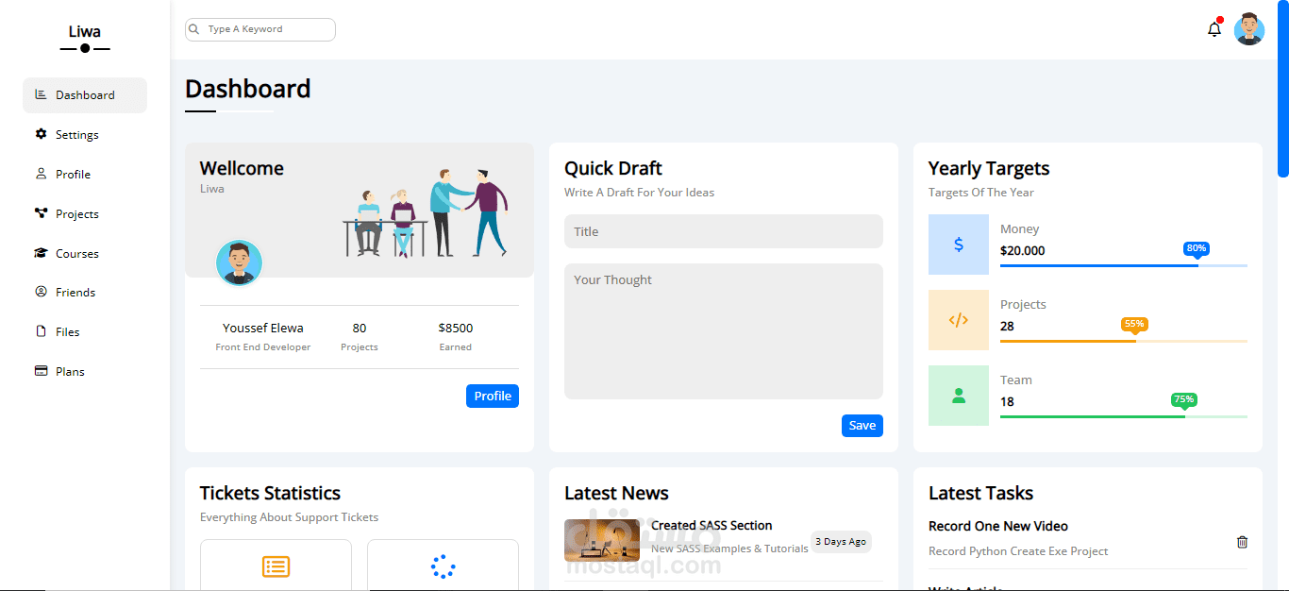Open the user avatar in top bar
The height and width of the screenshot is (591, 1289).
pos(1249,29)
